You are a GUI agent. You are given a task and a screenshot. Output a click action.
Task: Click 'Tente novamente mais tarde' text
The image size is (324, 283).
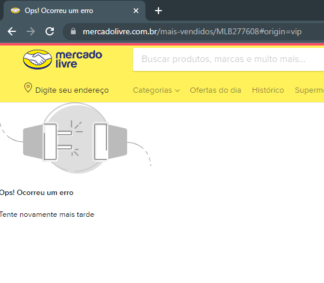pos(47,214)
